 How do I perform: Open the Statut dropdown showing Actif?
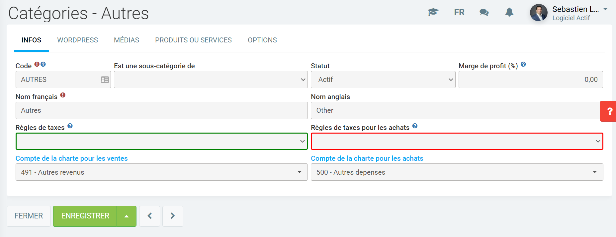383,80
